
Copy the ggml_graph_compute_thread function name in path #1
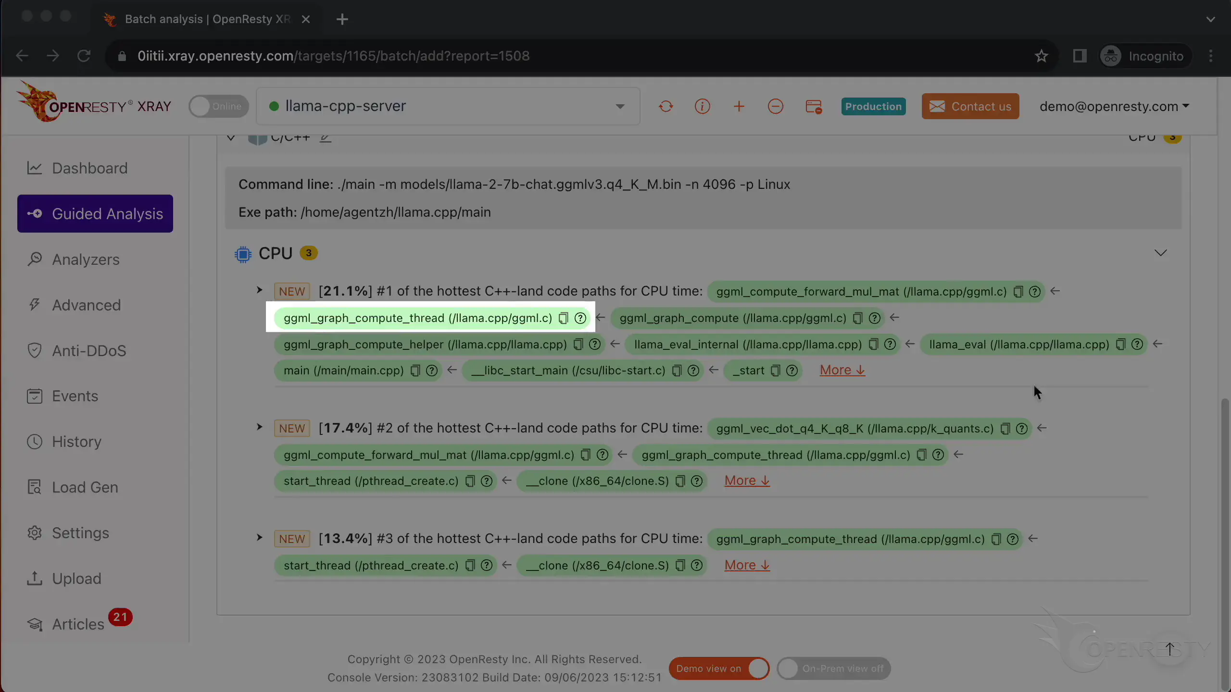click(563, 318)
